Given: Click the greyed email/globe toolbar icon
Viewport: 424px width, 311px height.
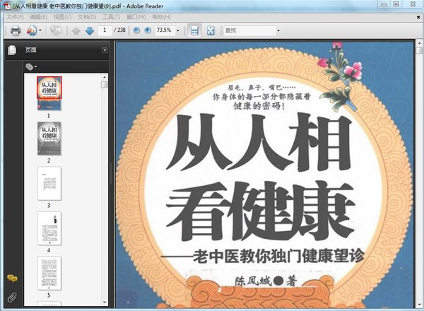Looking at the screenshot, I should pyautogui.click(x=56, y=30).
